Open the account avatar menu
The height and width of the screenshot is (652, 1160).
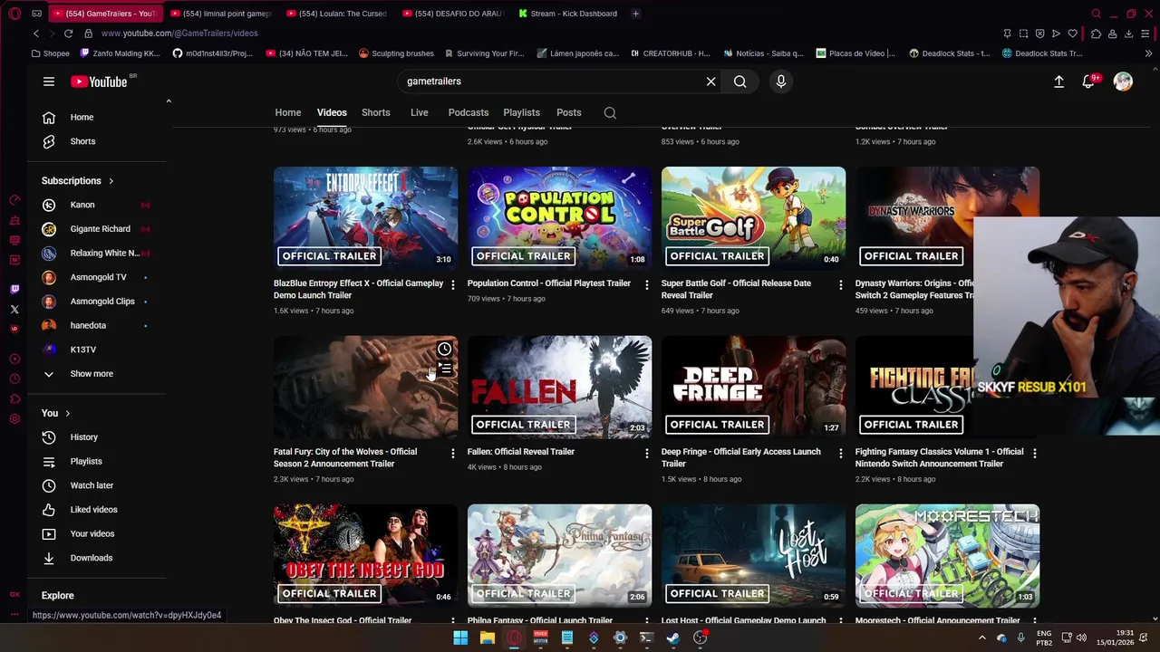pyautogui.click(x=1123, y=81)
